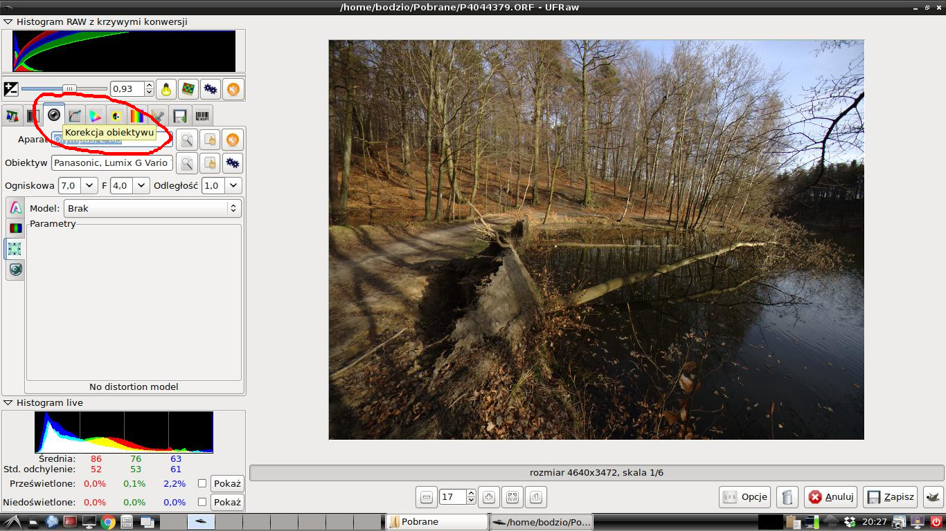946x531 pixels.
Task: Collapse the Histogram live section
Action: click(8, 402)
